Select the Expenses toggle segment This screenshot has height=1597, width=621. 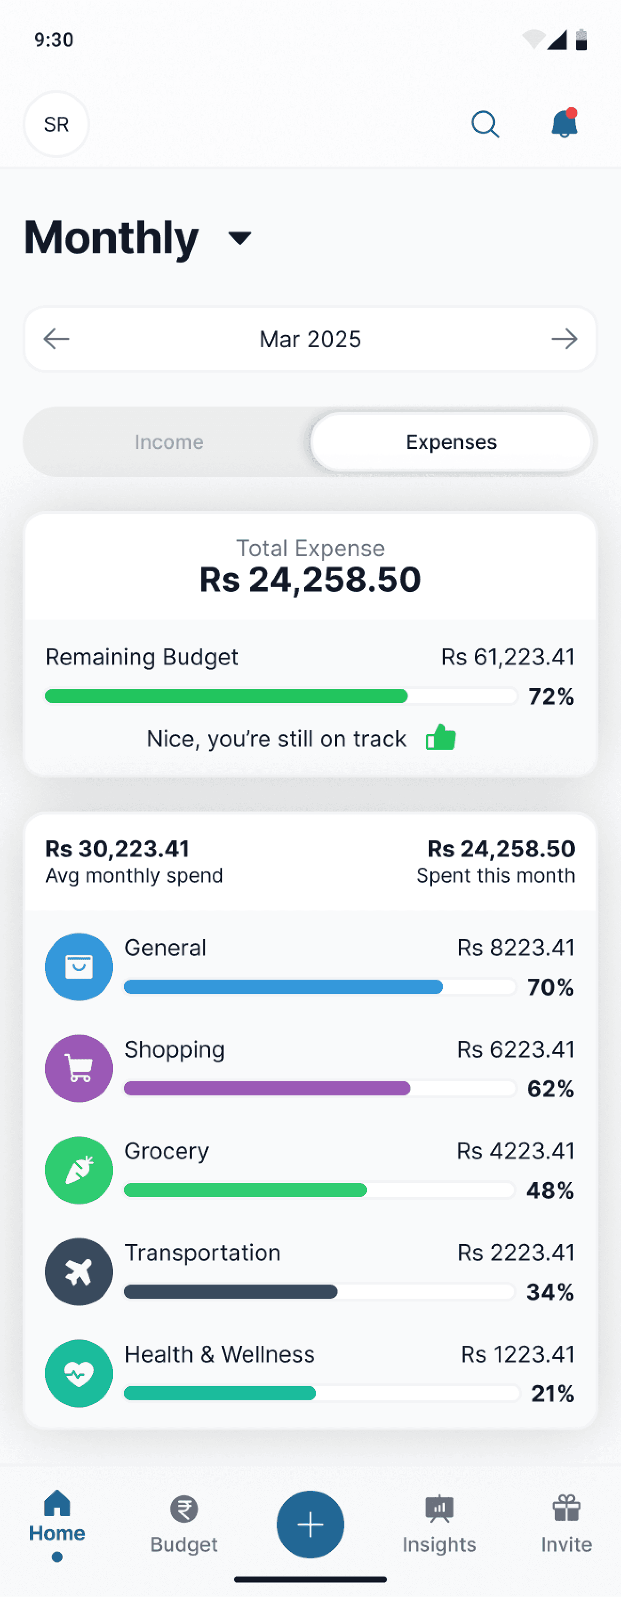451,442
